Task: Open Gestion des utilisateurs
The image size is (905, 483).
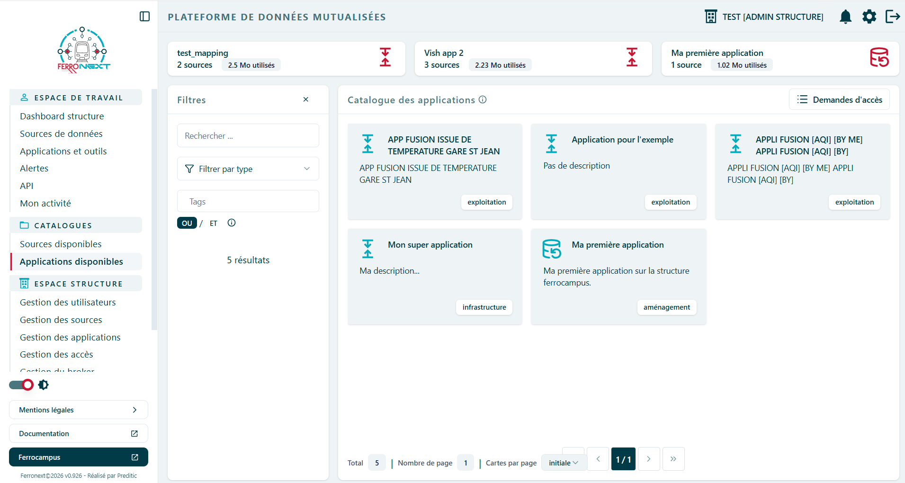Action: [68, 302]
